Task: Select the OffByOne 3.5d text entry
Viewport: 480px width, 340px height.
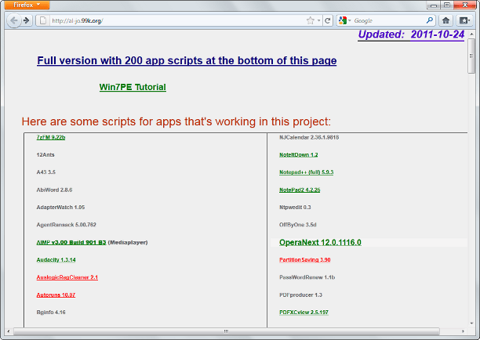Action: click(297, 225)
